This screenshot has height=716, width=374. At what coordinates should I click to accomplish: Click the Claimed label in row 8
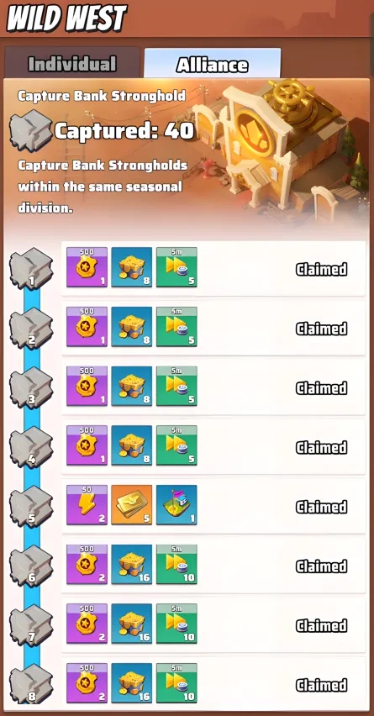(x=322, y=685)
